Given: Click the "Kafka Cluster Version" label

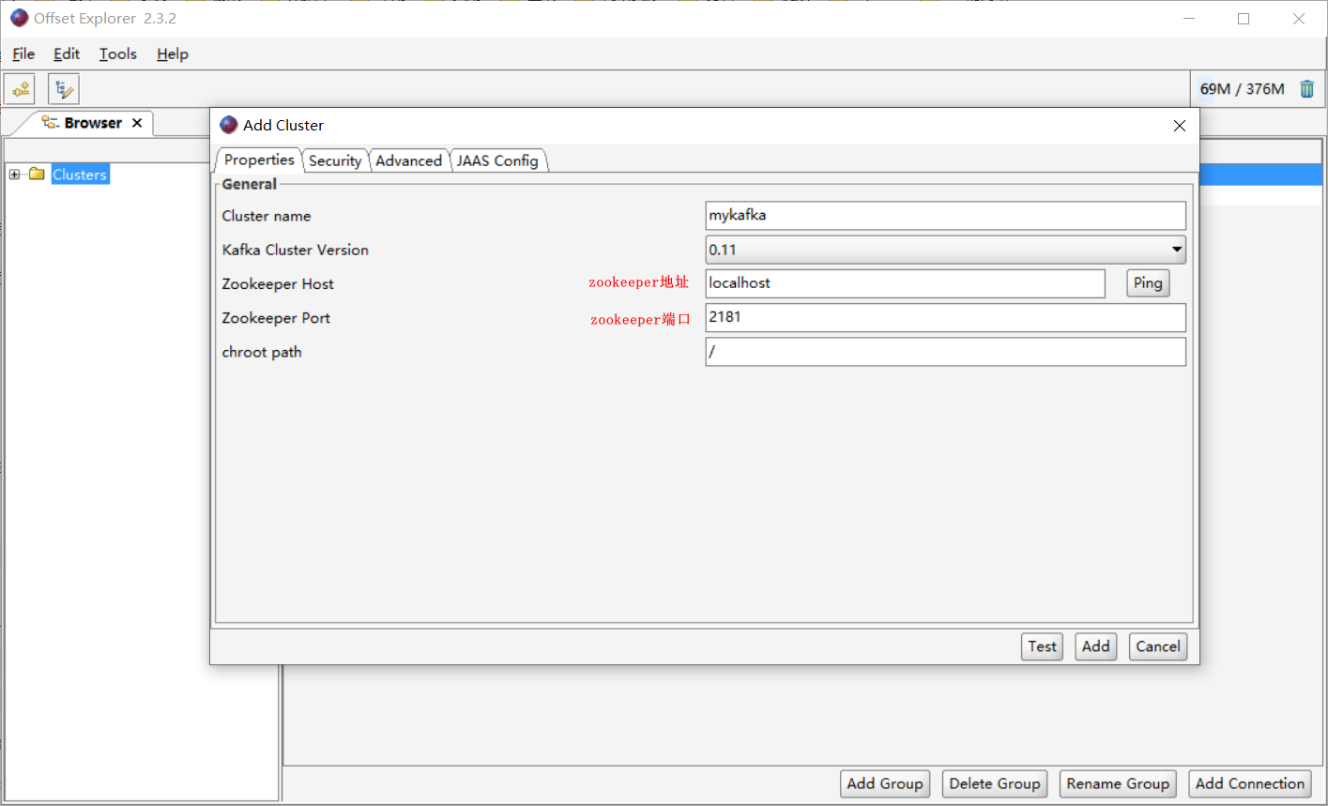Looking at the screenshot, I should [x=296, y=250].
